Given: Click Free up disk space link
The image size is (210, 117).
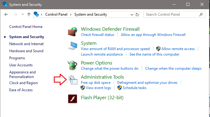Looking at the screenshot, I should [x=96, y=83].
